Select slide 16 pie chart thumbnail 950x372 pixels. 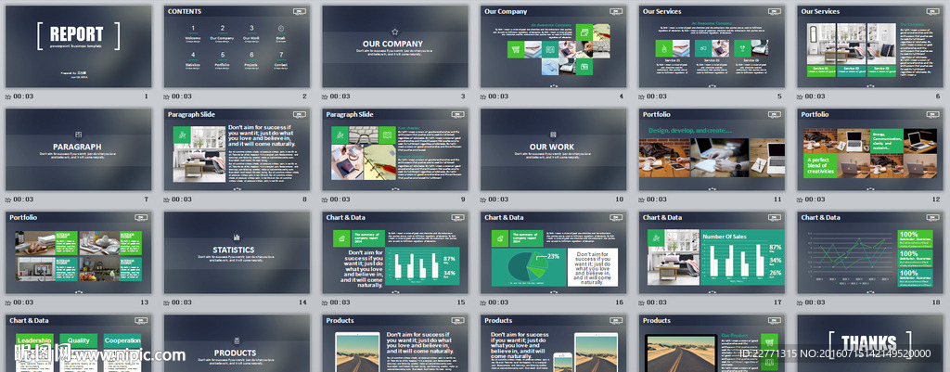(x=554, y=252)
